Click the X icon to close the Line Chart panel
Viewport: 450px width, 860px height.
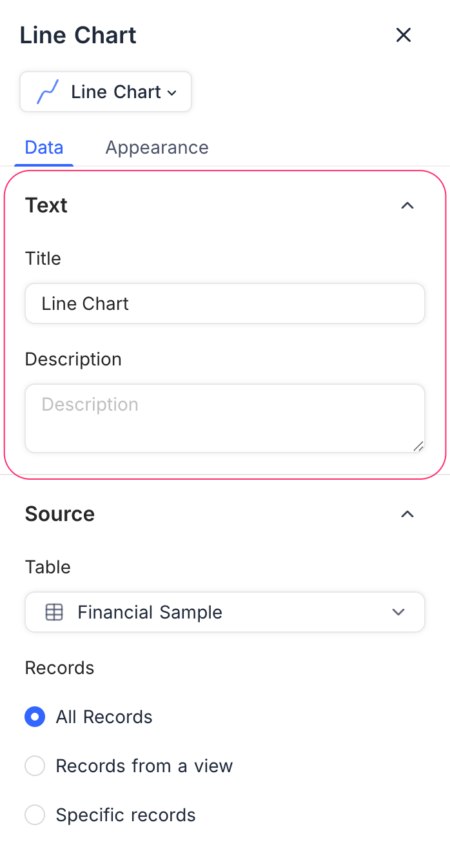pos(404,36)
